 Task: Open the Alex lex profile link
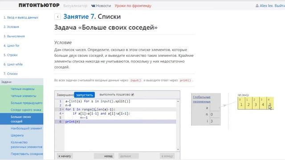pos(266,6)
